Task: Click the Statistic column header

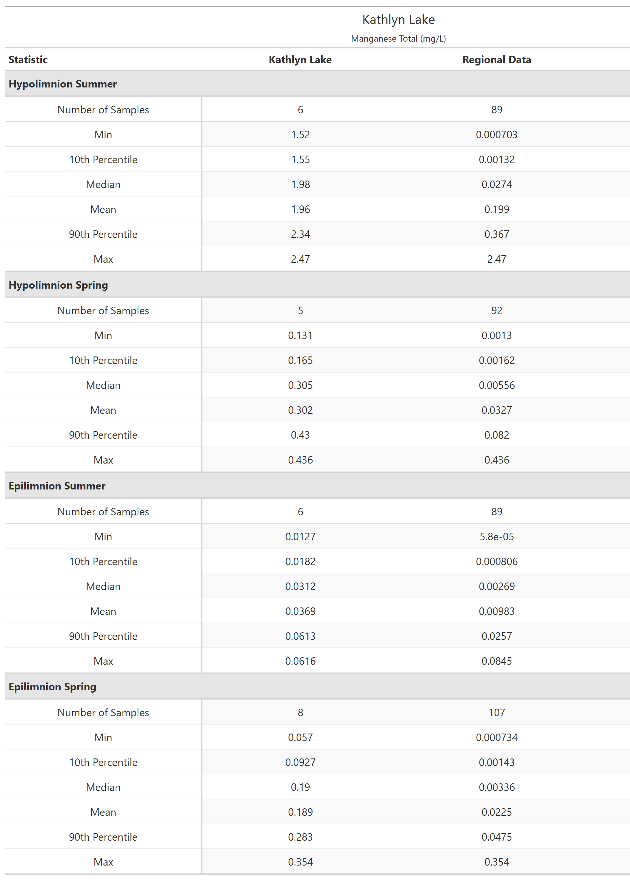Action: (x=28, y=60)
